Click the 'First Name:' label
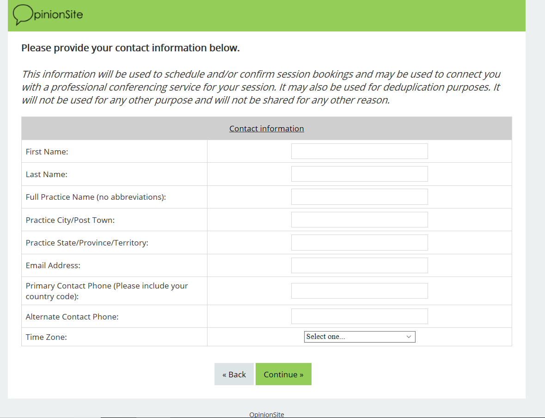The image size is (545, 418). coord(47,152)
